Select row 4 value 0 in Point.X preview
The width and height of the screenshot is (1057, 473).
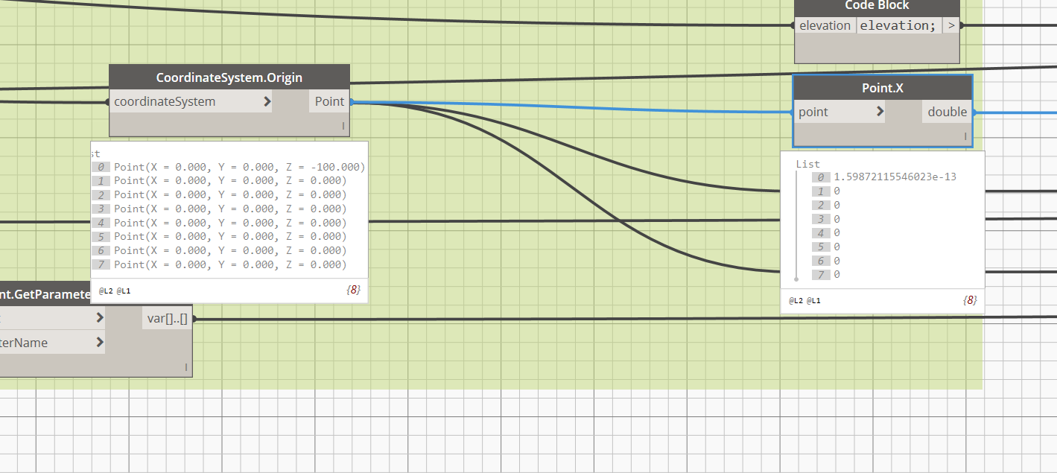(837, 233)
